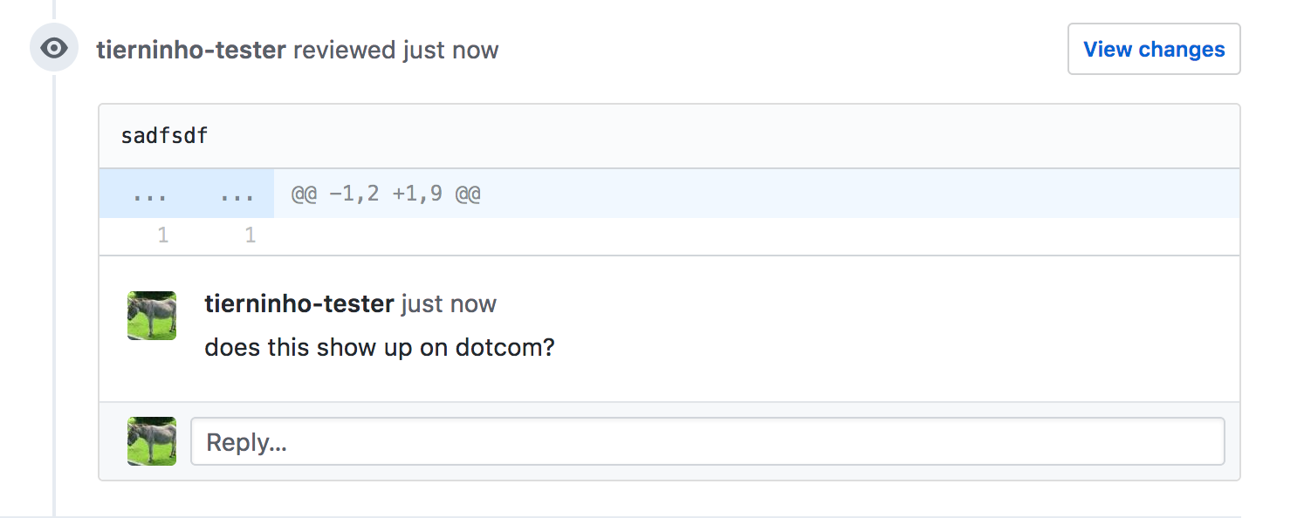Open tierninho-tester's profile from the review header
This screenshot has height=518, width=1311.
click(191, 50)
